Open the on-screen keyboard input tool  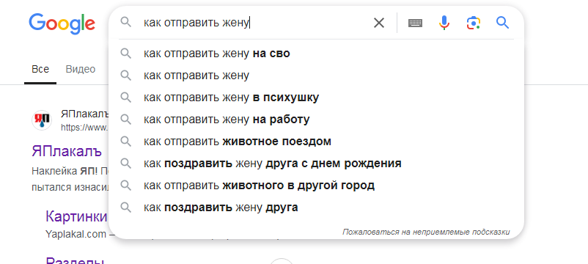[x=415, y=23]
